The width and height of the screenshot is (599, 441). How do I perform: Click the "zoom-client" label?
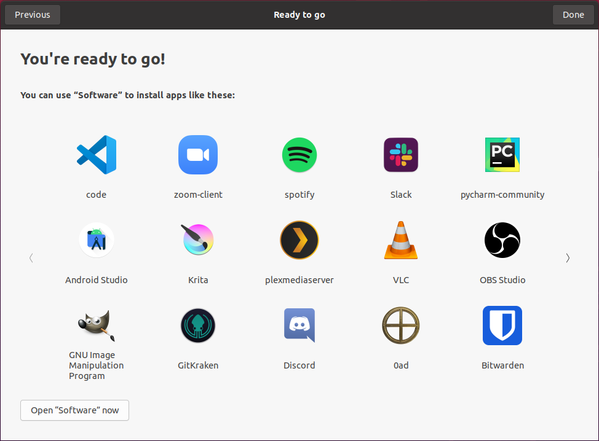click(x=198, y=195)
